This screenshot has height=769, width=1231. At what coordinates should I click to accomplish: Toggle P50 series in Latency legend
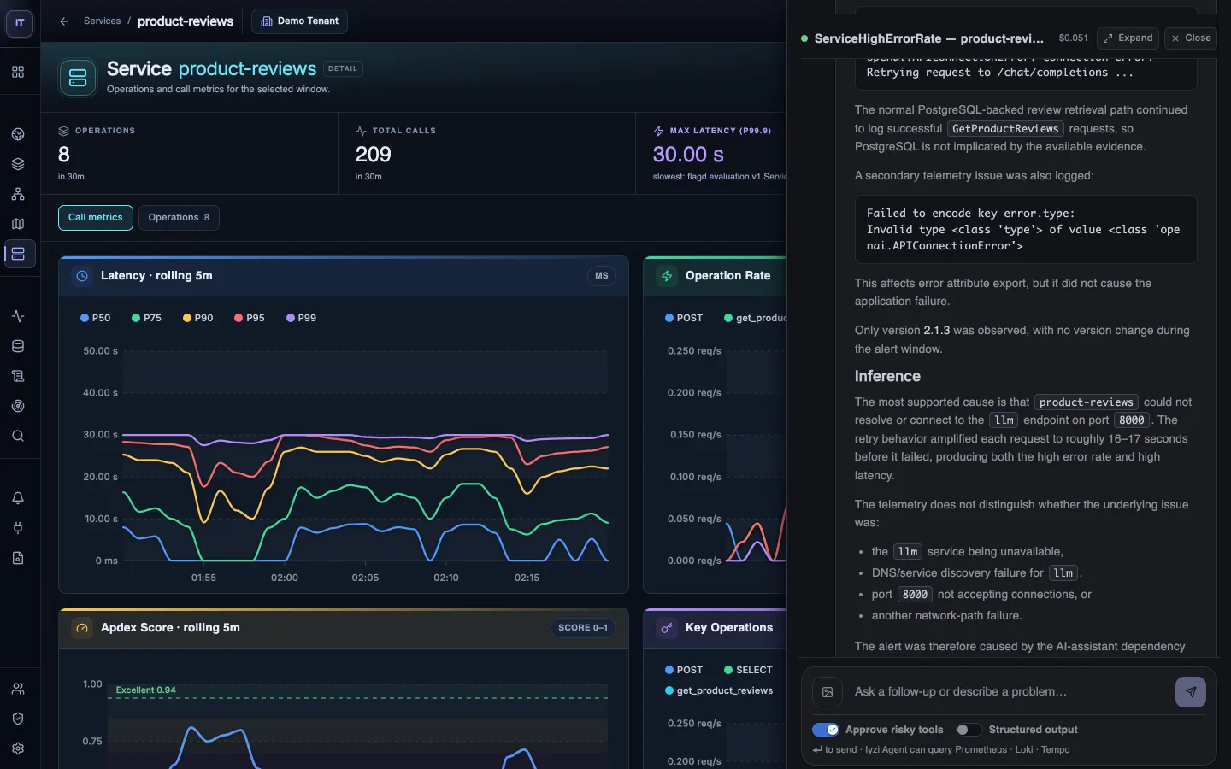(96, 318)
